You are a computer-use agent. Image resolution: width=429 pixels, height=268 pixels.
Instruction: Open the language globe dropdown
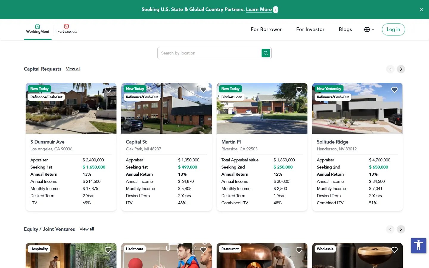(x=369, y=29)
